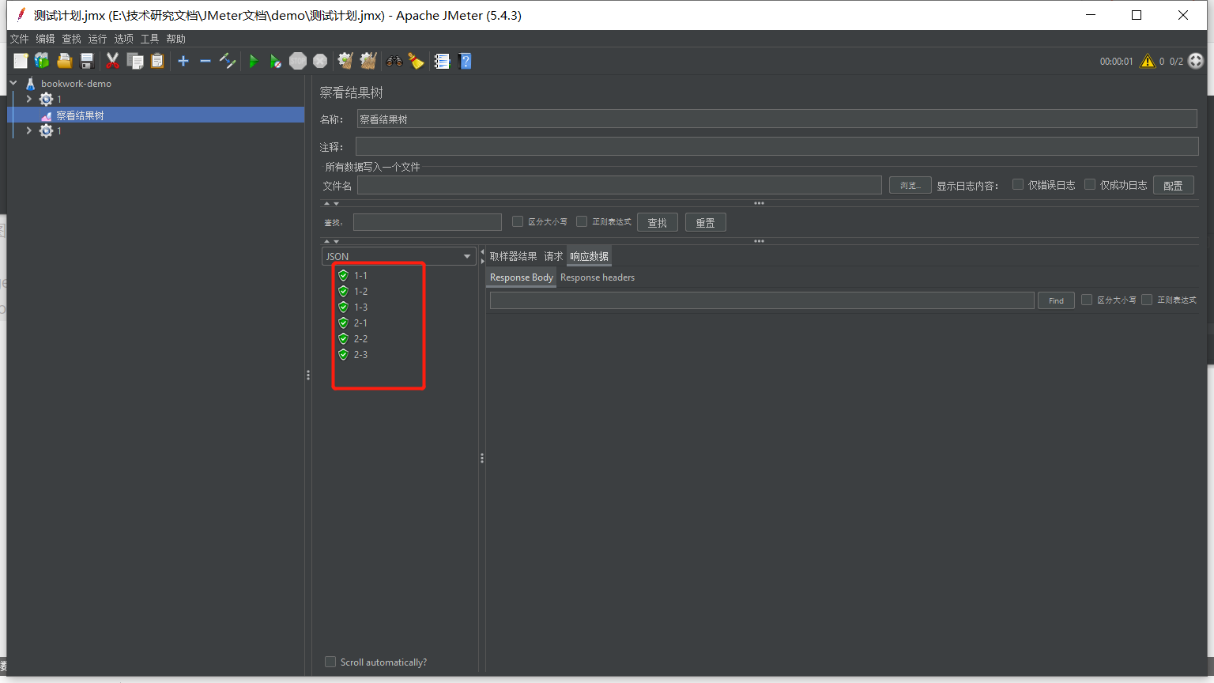This screenshot has height=683, width=1214.
Task: Switch to 取样器结果 tab
Action: (x=513, y=256)
